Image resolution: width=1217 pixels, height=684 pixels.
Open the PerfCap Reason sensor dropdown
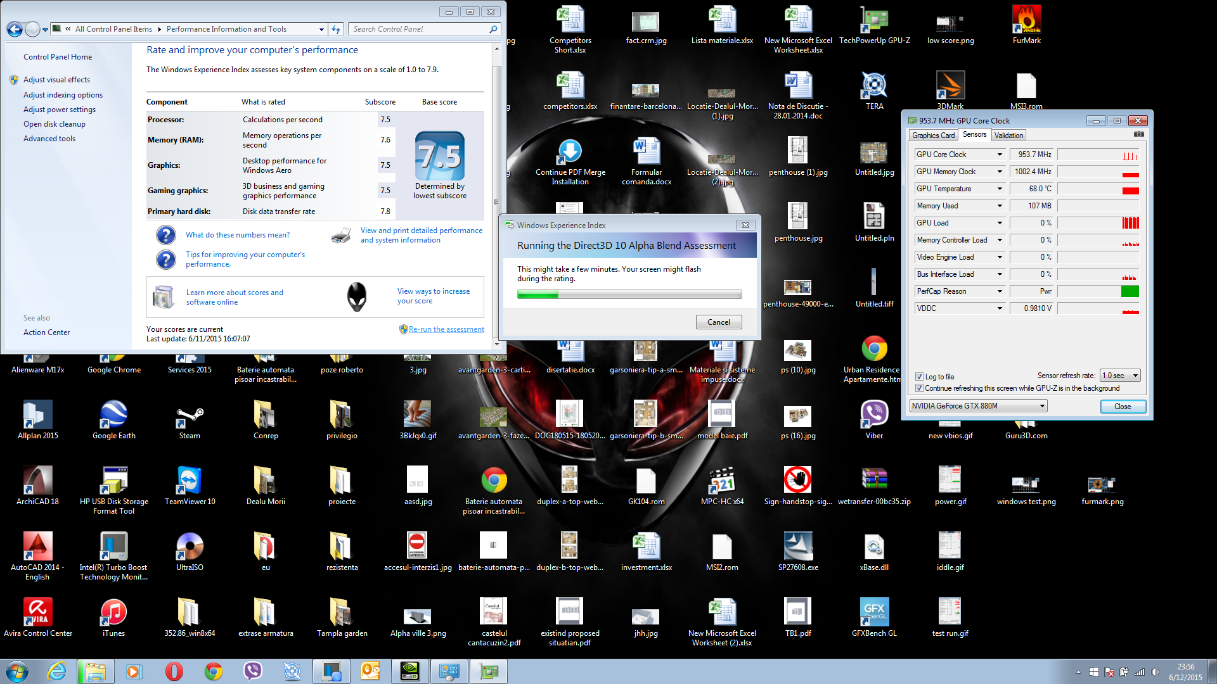tap(1000, 291)
